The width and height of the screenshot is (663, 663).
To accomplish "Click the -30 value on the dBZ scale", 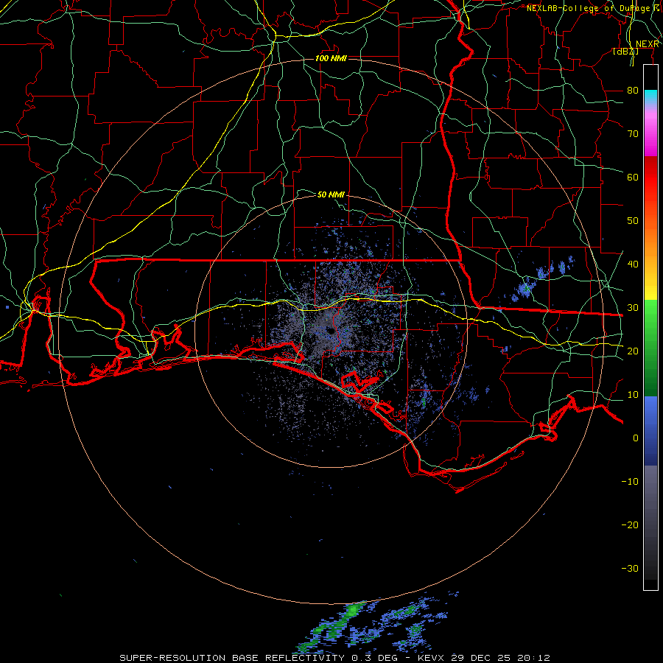I will click(630, 568).
